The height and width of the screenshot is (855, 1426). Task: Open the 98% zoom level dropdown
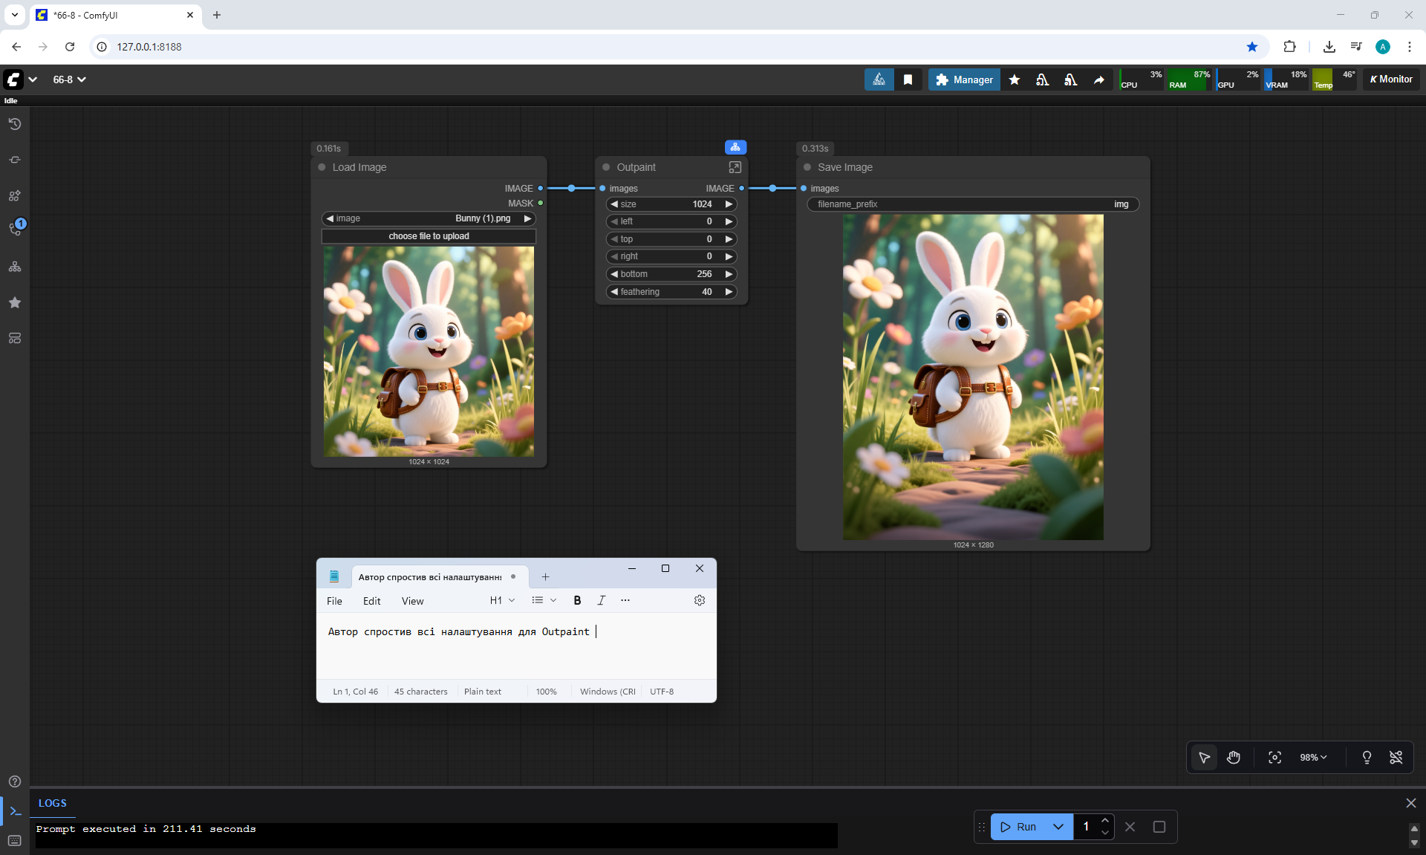[1313, 757]
